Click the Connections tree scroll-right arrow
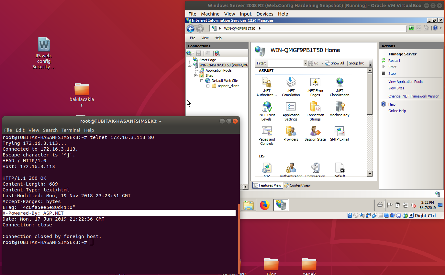Viewport: 445px width, 275px height. 246,186
